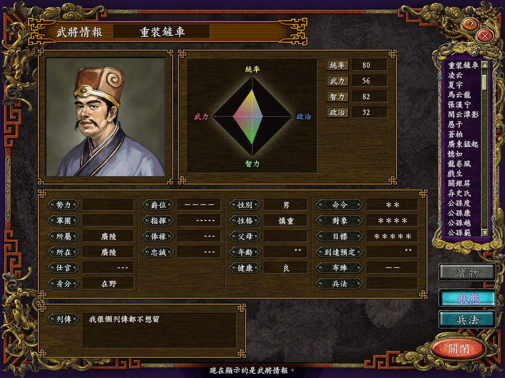
Task: Click the officer portrait image
Action: tap(106, 117)
